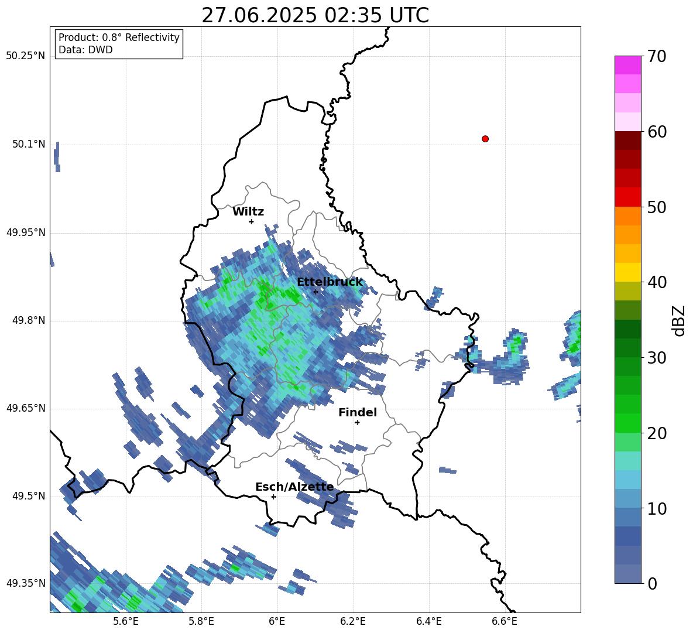Click the 40 tick on the colorbar

[x=657, y=282]
